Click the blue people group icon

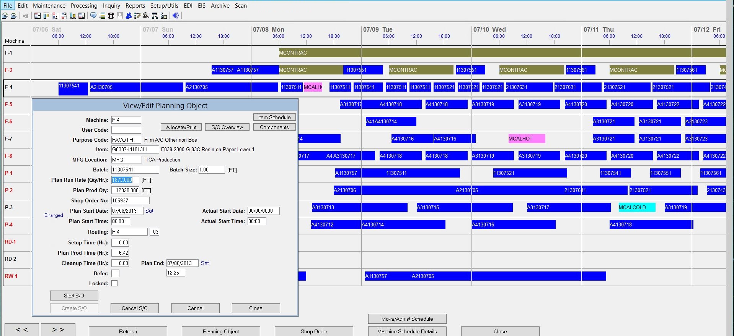coord(129,16)
